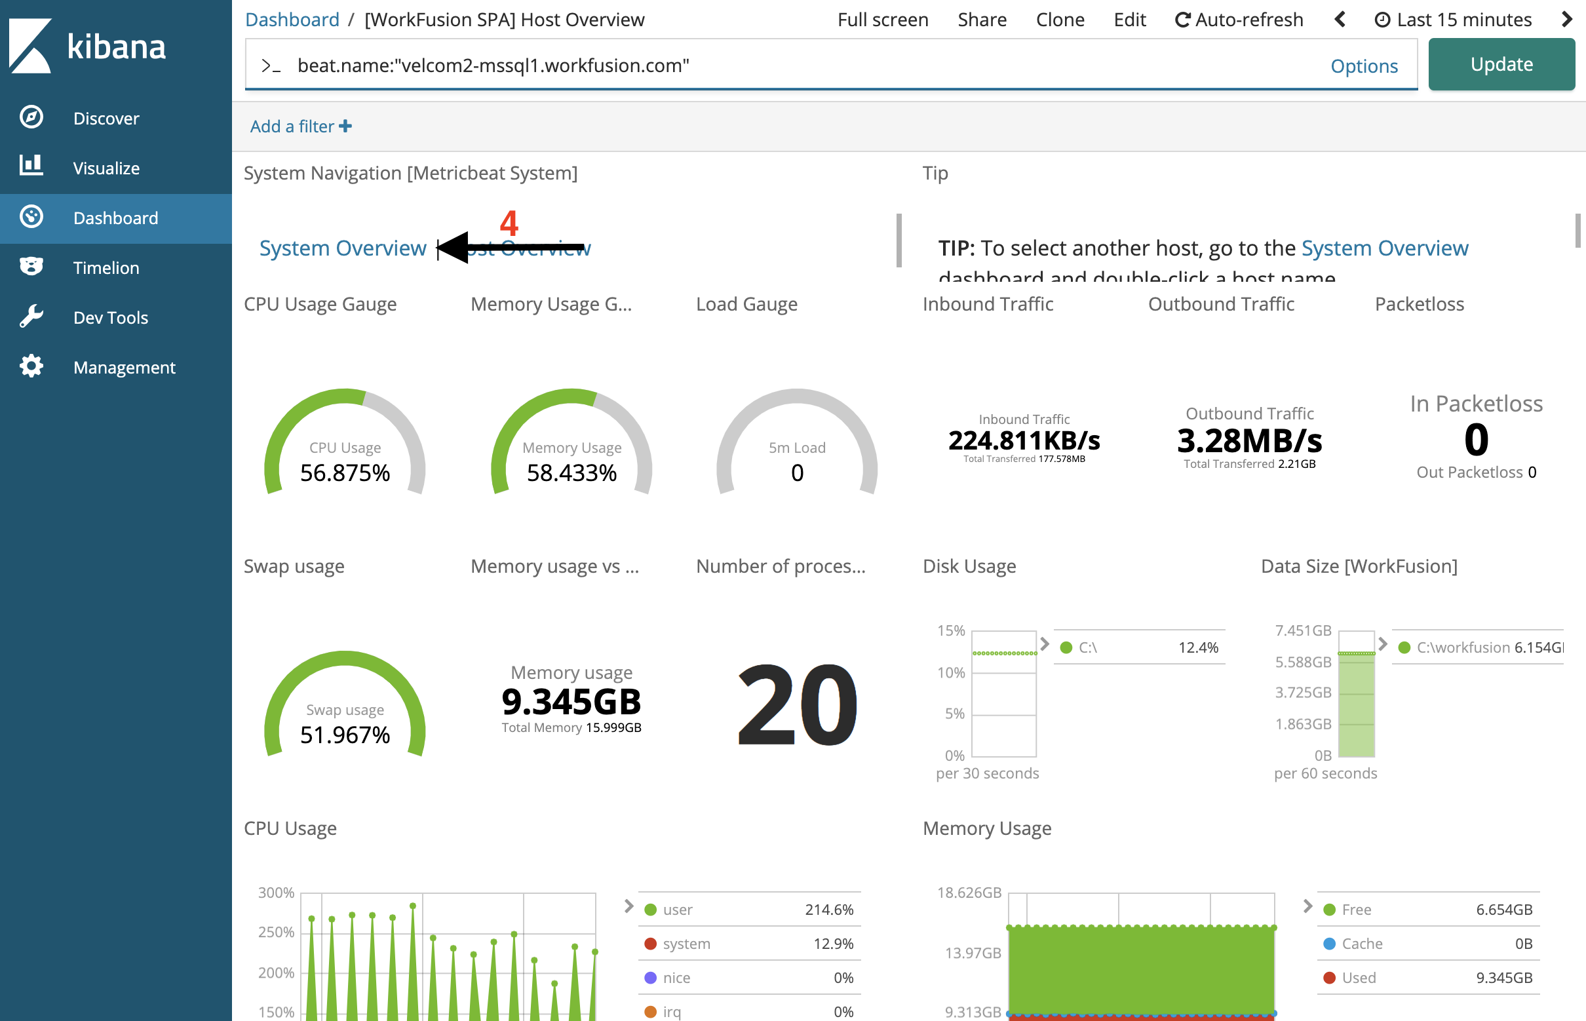Open the Share menu

(x=982, y=20)
